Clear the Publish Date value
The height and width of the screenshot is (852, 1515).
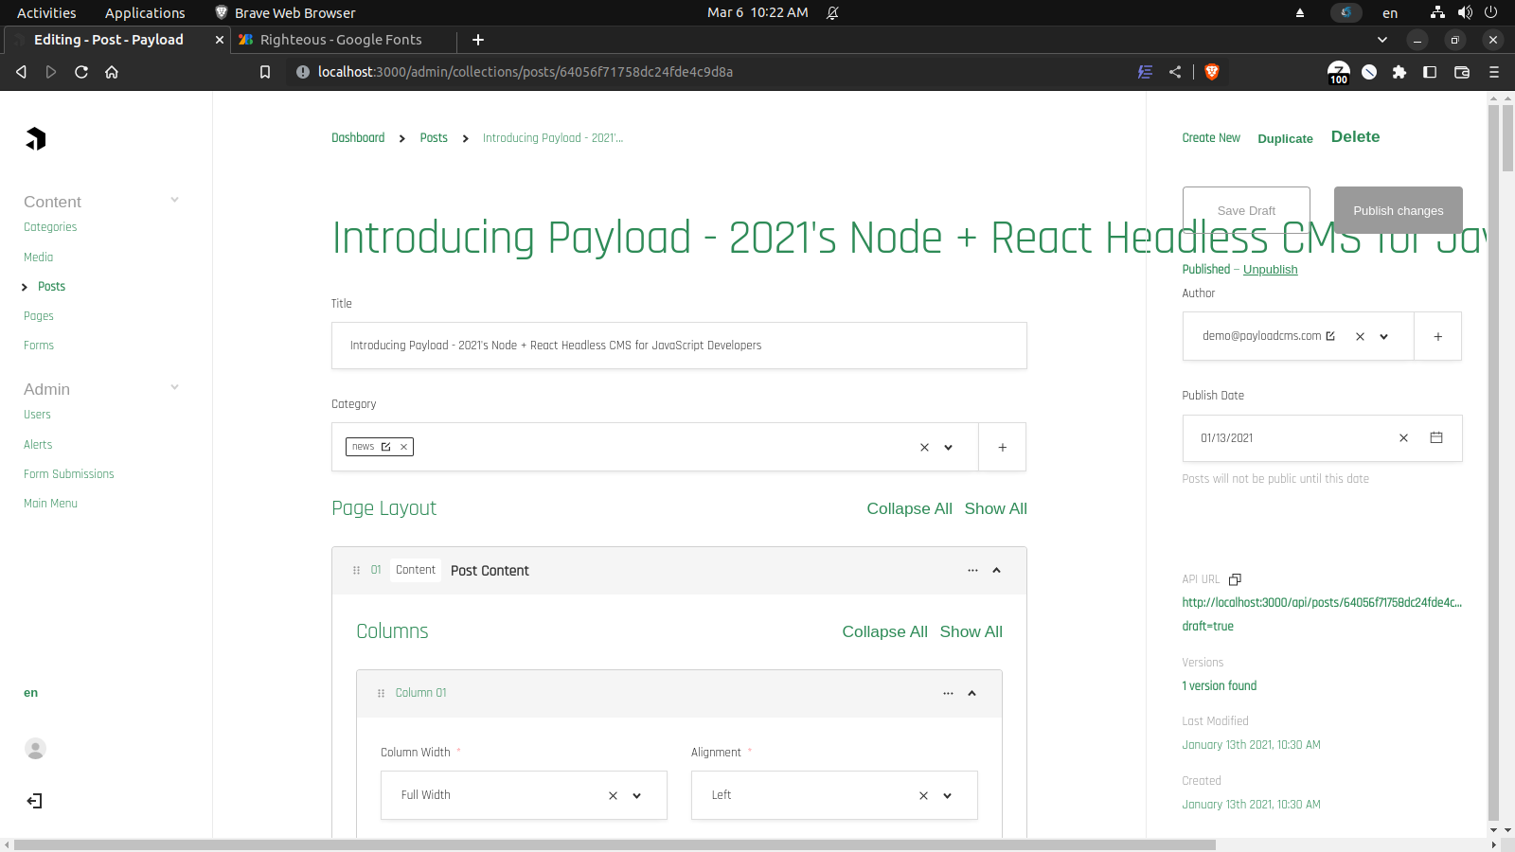point(1404,437)
